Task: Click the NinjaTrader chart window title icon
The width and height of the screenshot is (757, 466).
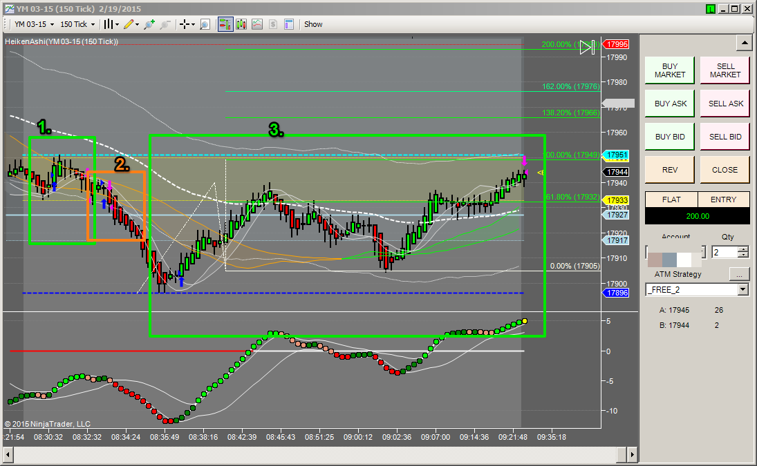Action: pos(9,9)
